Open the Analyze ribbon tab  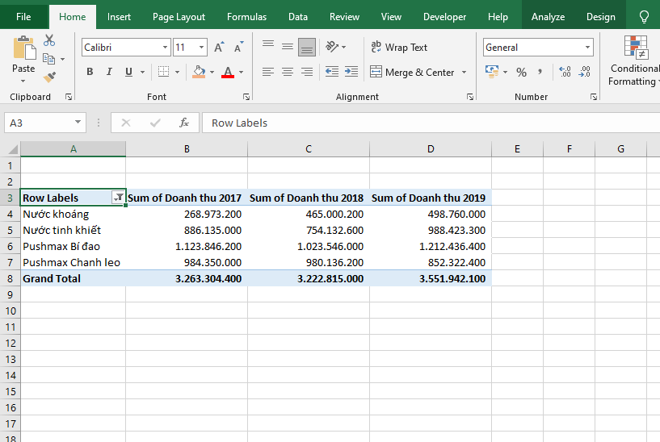548,16
